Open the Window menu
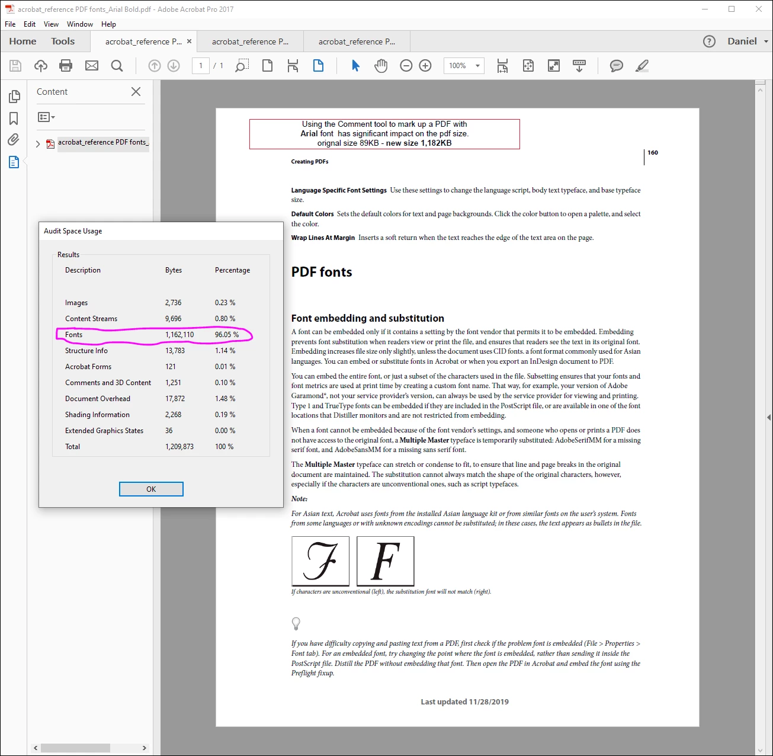 (x=80, y=24)
